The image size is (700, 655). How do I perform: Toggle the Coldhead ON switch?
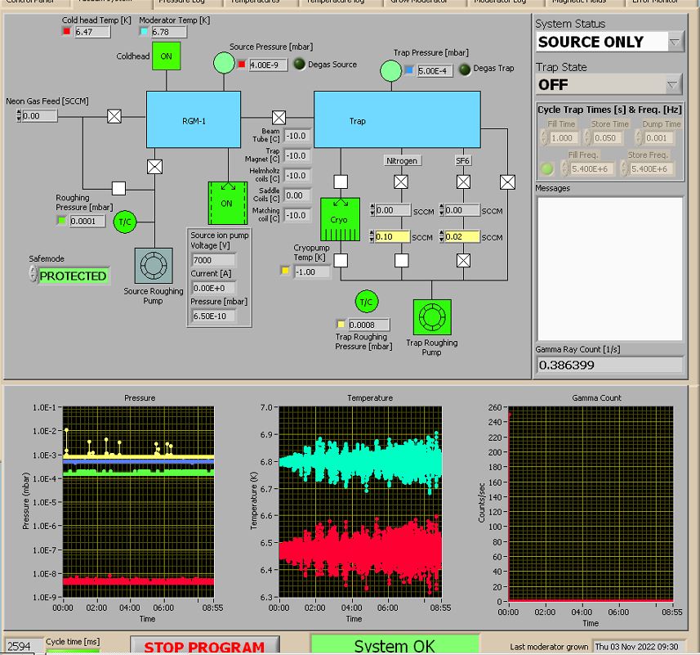[166, 56]
